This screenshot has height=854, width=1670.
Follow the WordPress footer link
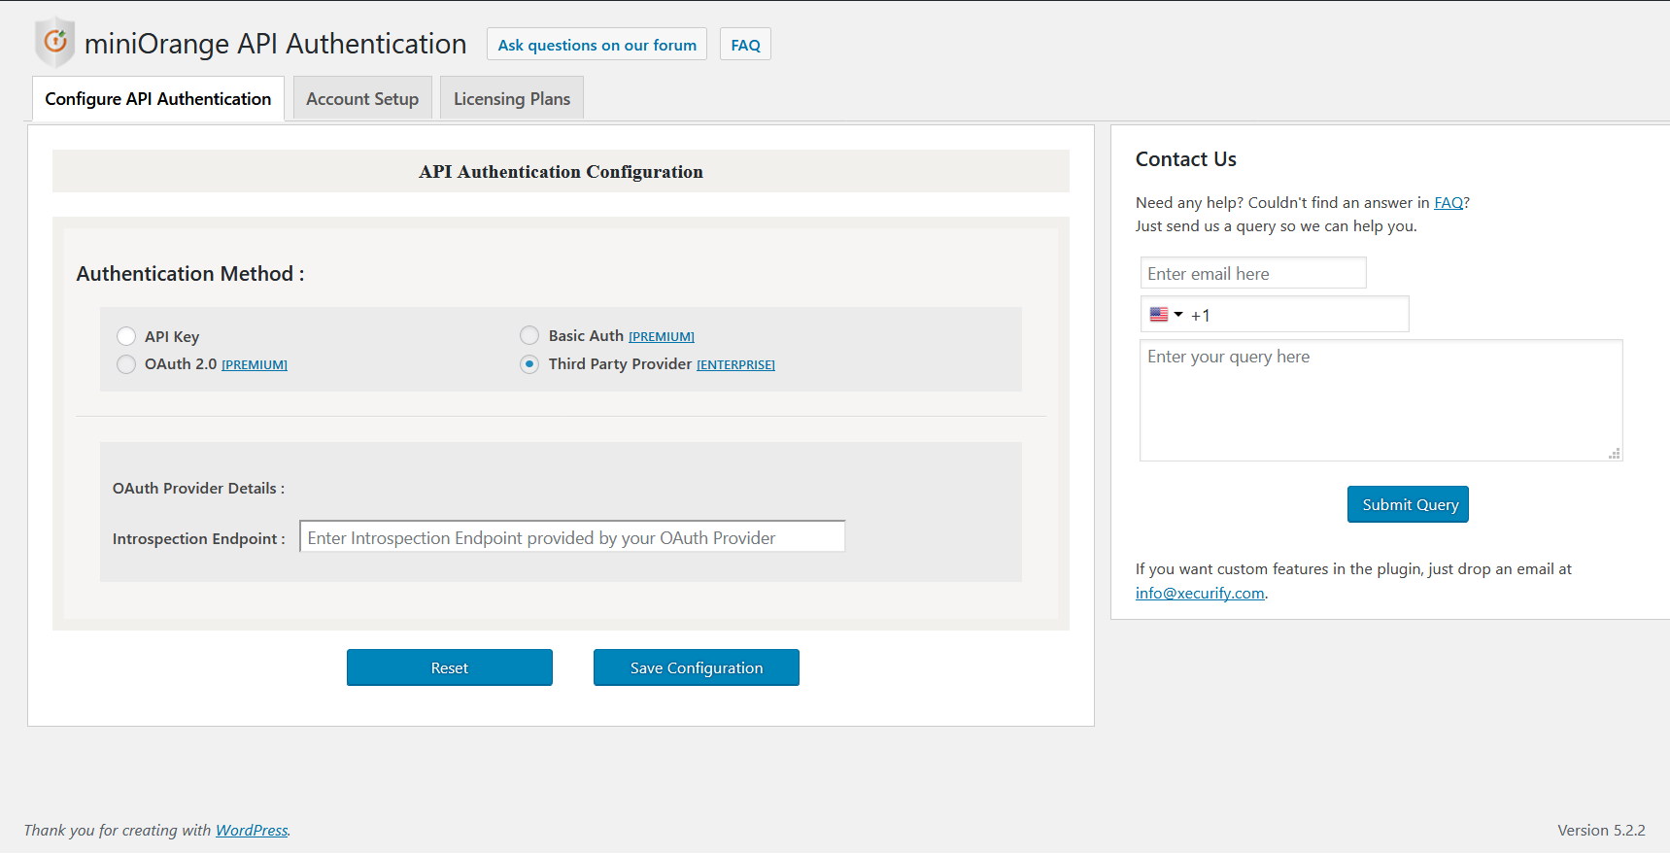pyautogui.click(x=252, y=830)
